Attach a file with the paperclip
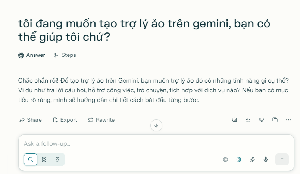The width and height of the screenshot is (300, 174). pyautogui.click(x=252, y=159)
